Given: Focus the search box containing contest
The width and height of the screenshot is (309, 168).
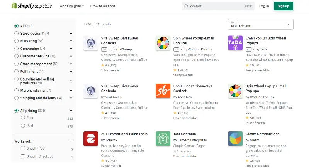Looking at the screenshot, I should [218, 6].
